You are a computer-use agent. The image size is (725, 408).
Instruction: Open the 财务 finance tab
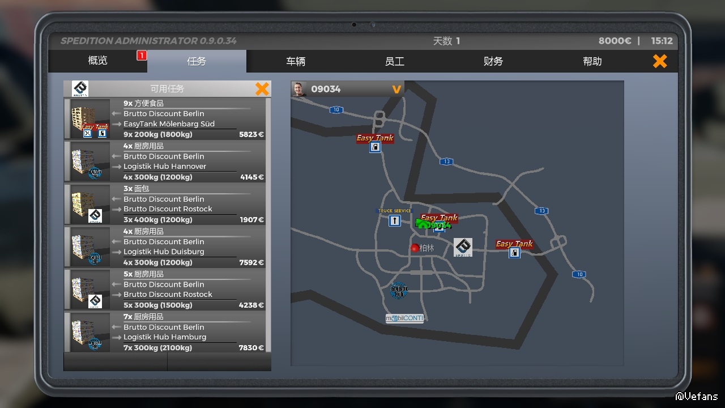pyautogui.click(x=493, y=61)
